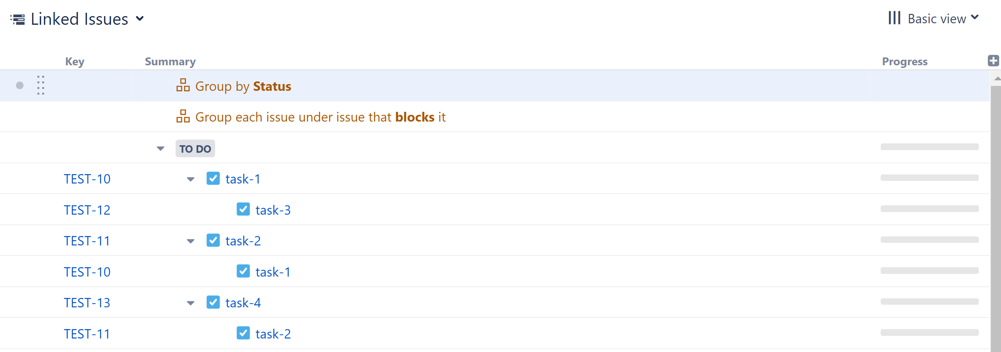Collapse the TO DO status group

coord(161,149)
